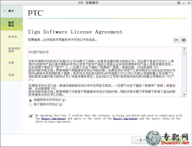Image resolution: width=192 pixels, height=147 pixels.
Task: Click the scroll up arrow of agreement text
Action: point(184,49)
